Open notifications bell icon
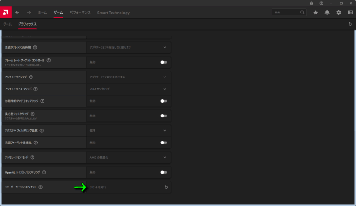 327,13
